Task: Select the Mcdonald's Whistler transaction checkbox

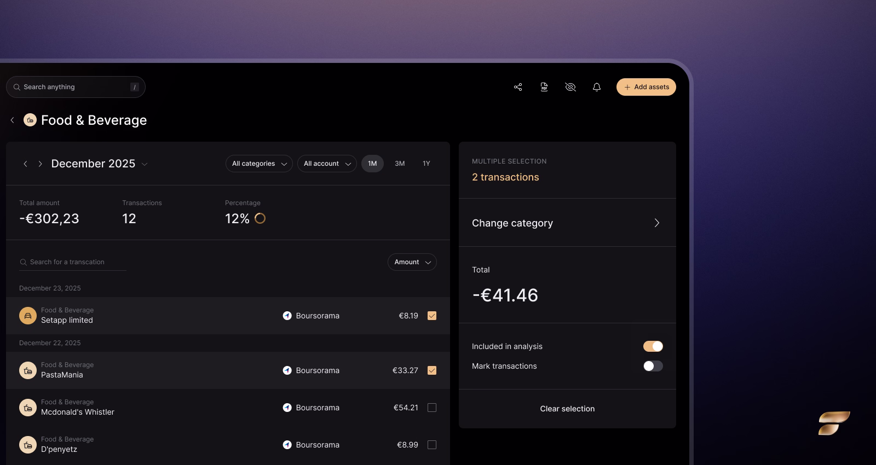Action: [x=432, y=408]
